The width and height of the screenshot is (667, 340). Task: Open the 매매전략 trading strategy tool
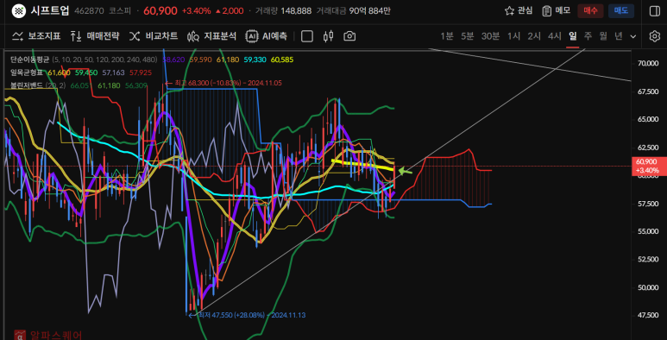point(95,36)
